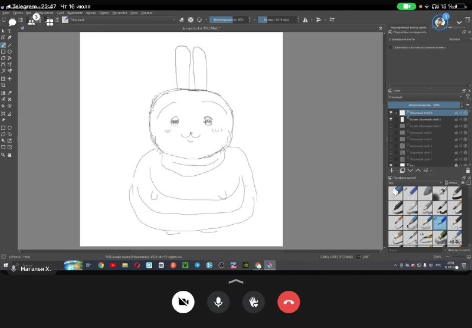Hide the top selected layer's eye icon
This screenshot has height=328, width=472.
point(391,113)
